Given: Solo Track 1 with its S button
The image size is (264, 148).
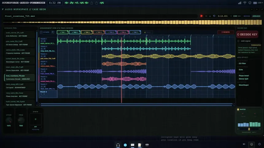Looking at the screenshot, I should point(41,41).
